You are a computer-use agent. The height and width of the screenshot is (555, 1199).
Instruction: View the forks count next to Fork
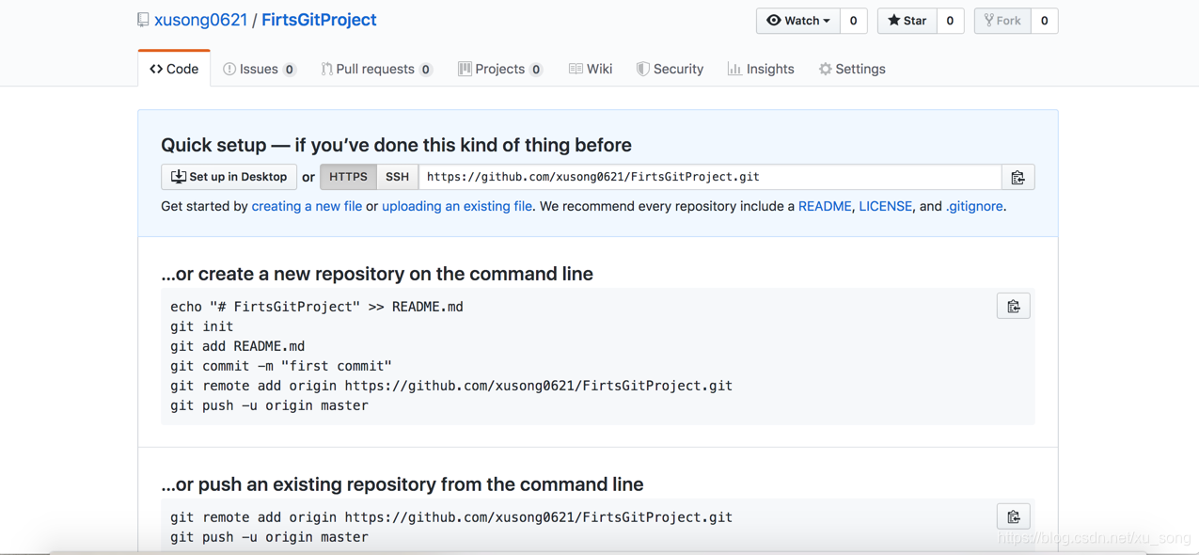coord(1044,21)
